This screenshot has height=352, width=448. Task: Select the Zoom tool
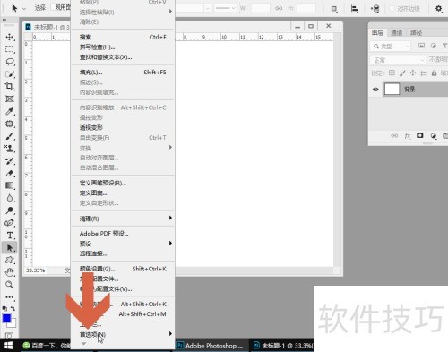coord(10,285)
